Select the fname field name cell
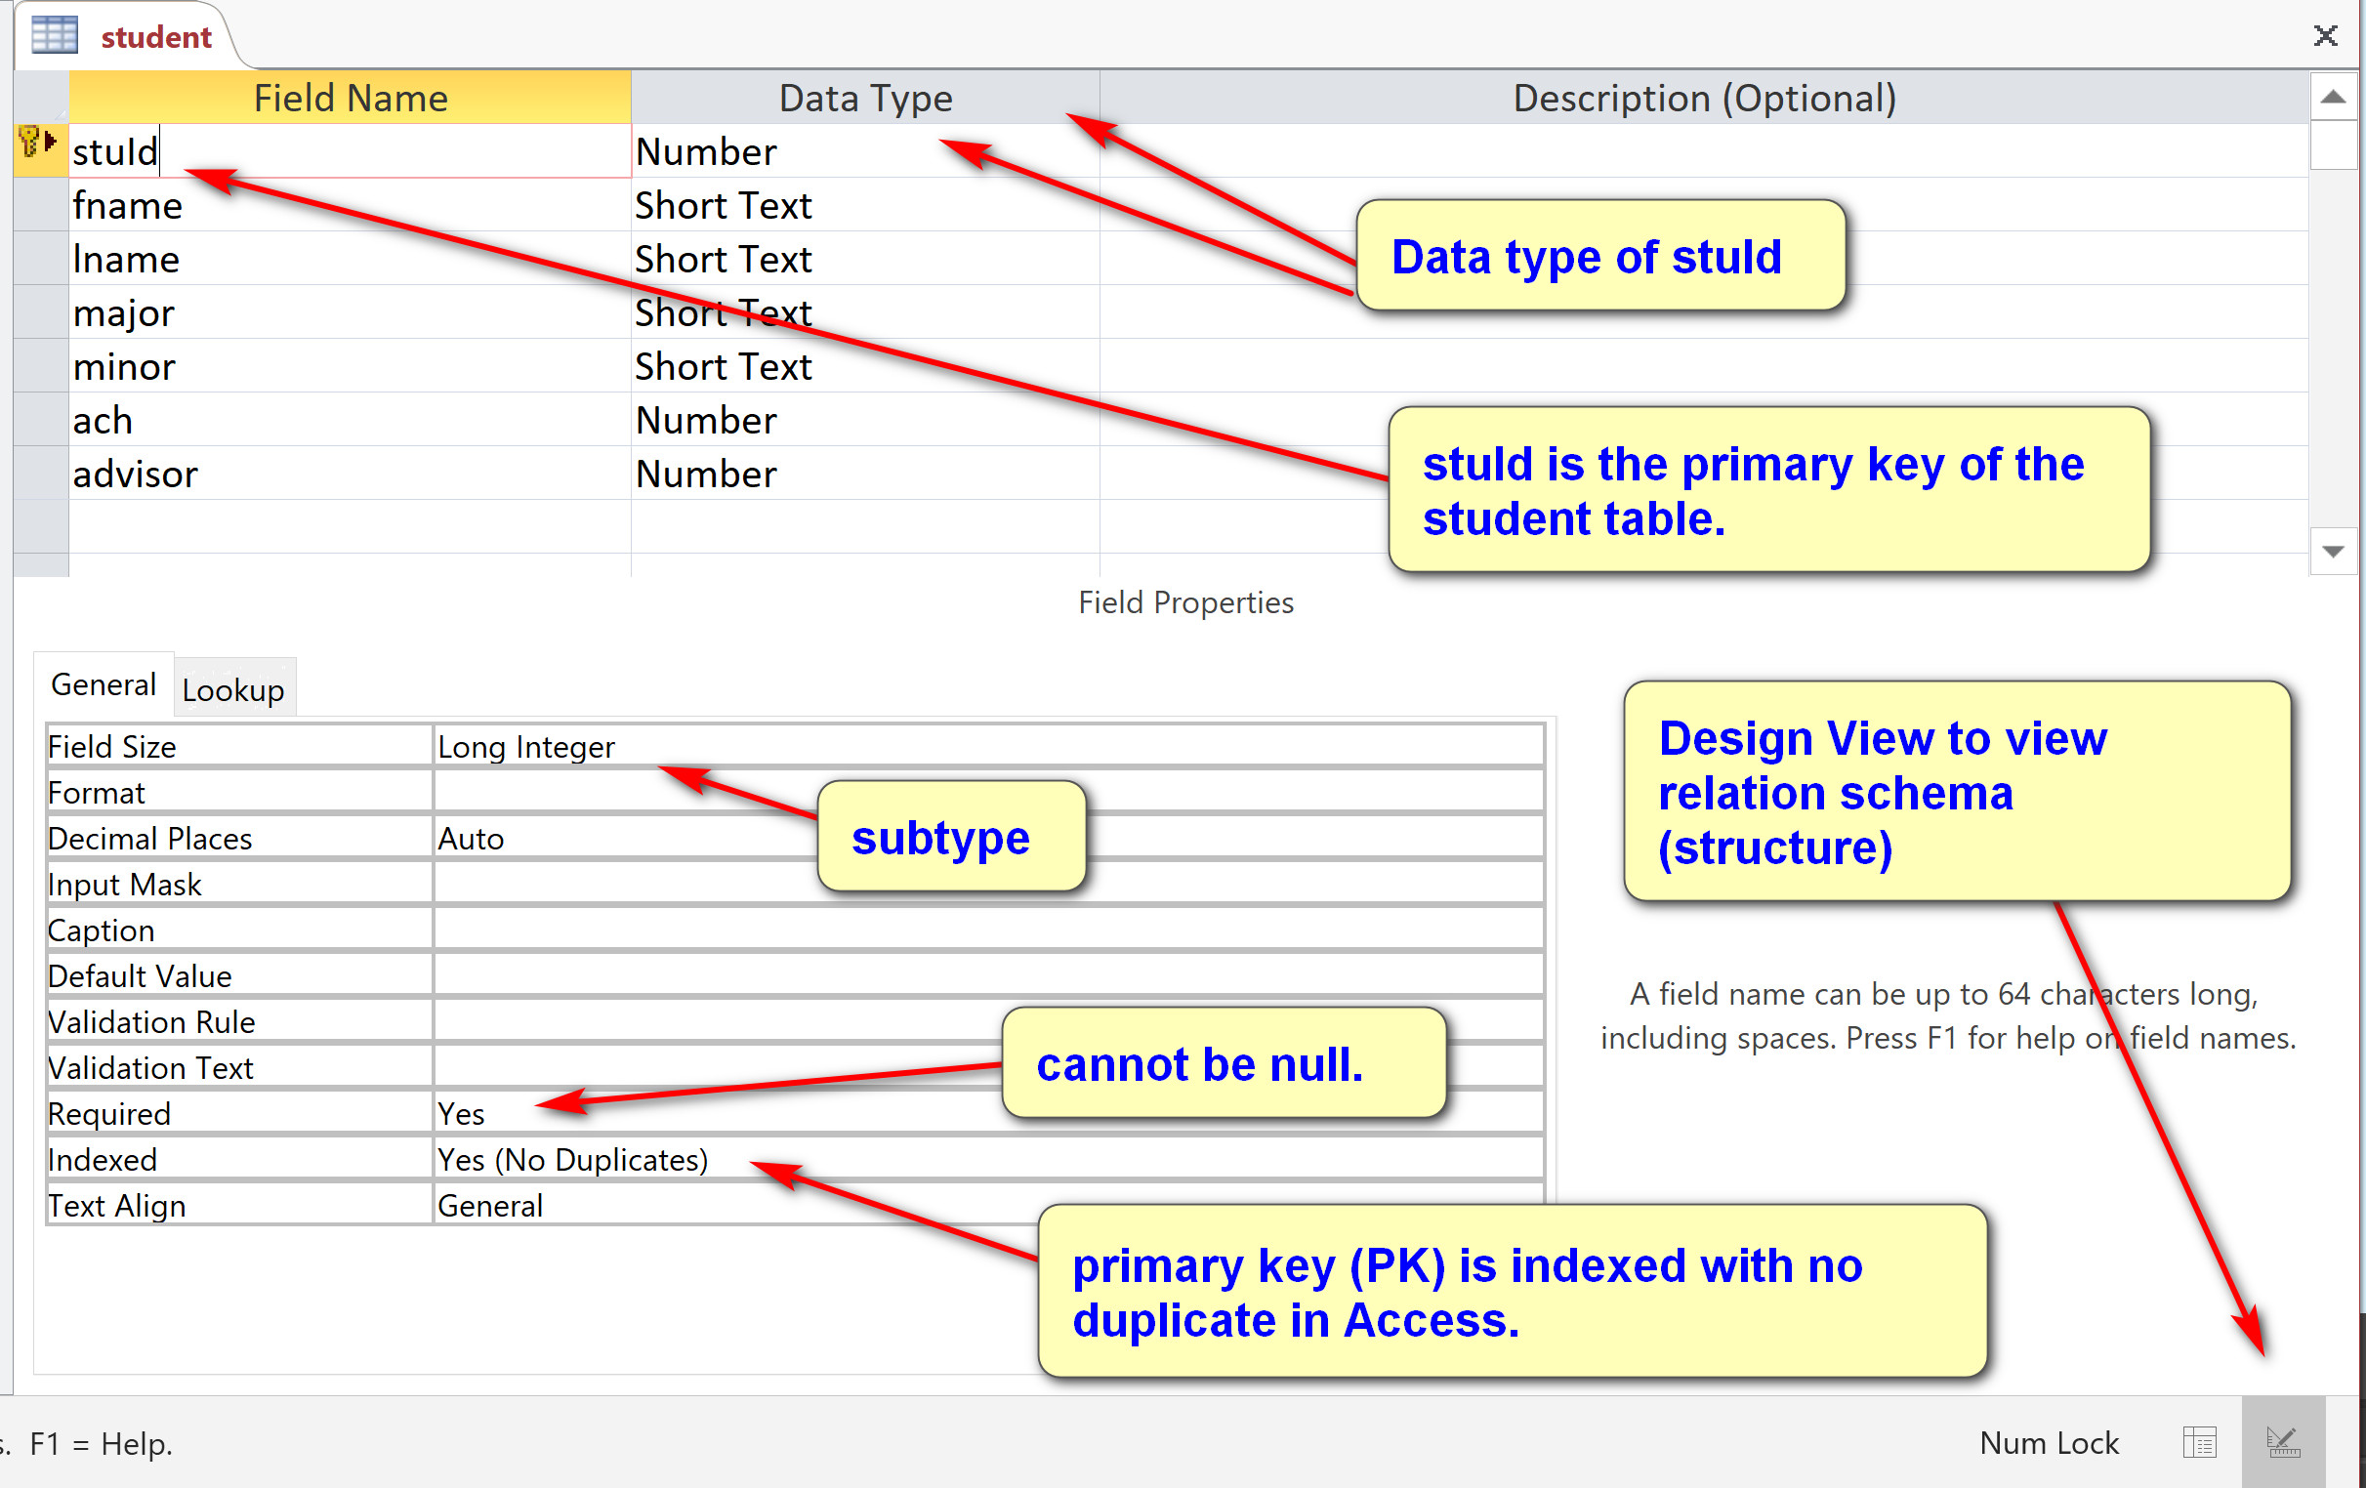This screenshot has height=1488, width=2366. [x=350, y=205]
